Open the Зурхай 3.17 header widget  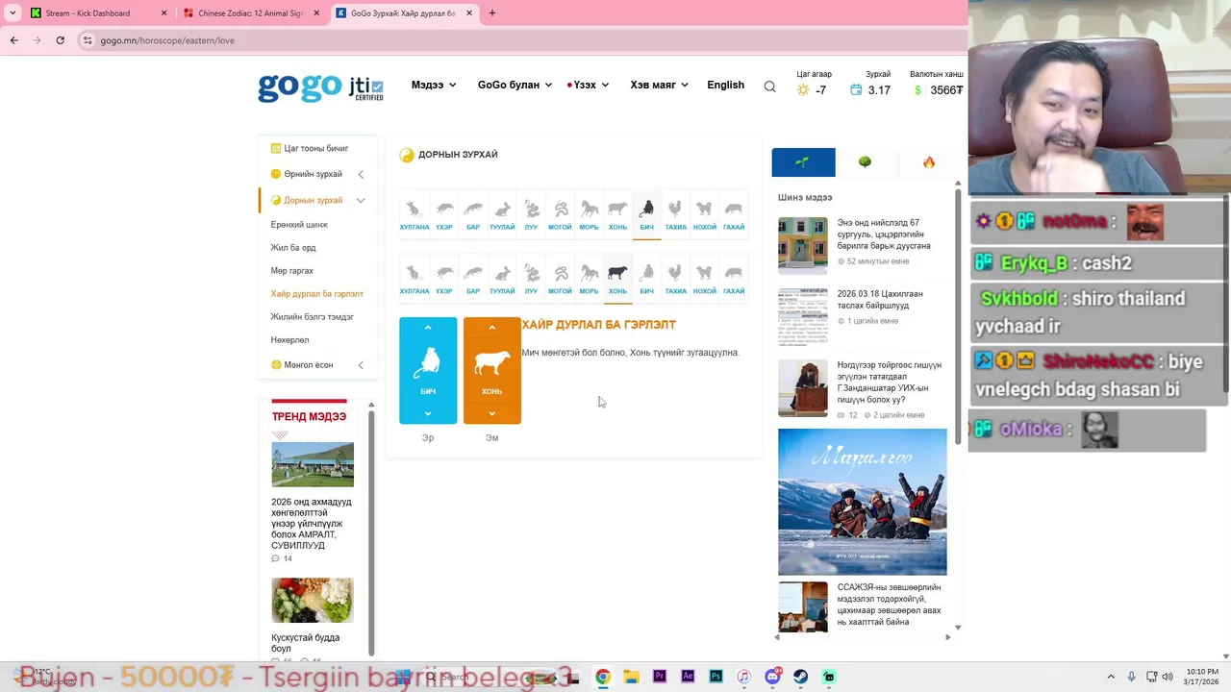pyautogui.click(x=870, y=84)
